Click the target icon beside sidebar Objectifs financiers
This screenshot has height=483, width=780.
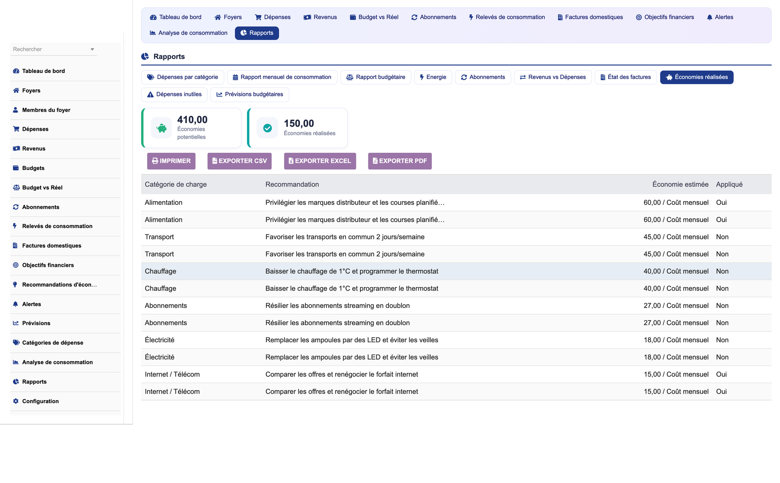pyautogui.click(x=16, y=265)
